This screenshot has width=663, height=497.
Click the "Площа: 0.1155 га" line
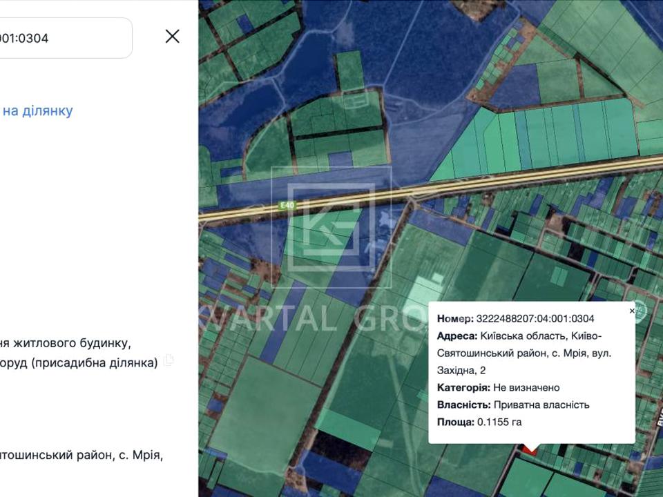[479, 422]
